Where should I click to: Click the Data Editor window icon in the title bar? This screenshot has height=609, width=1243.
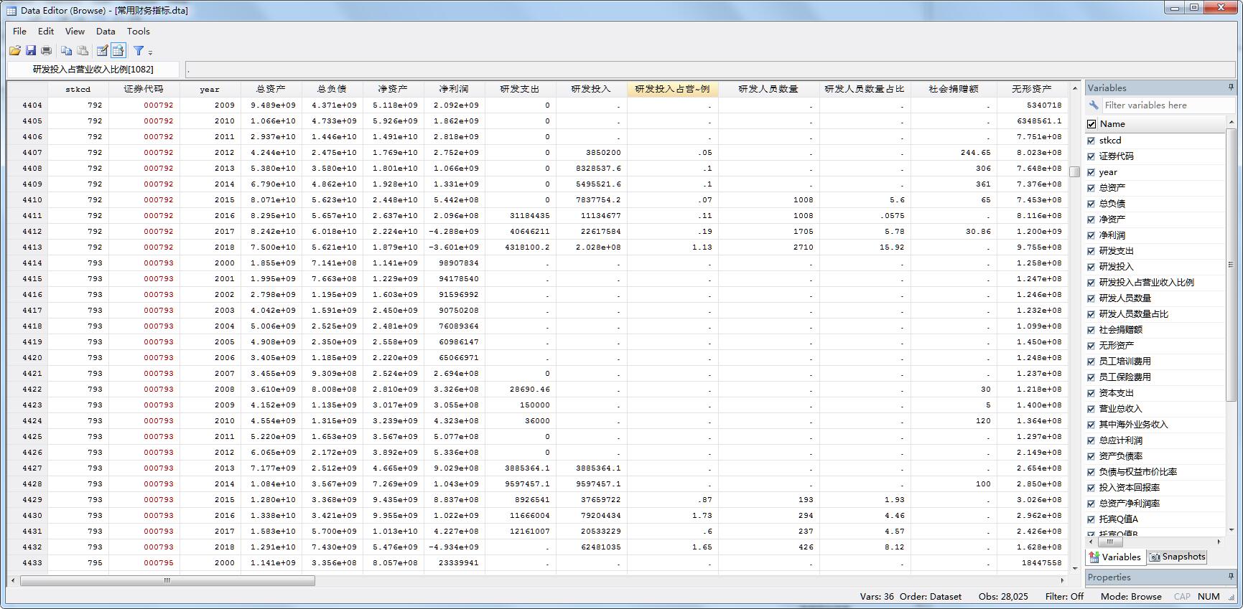click(x=11, y=11)
